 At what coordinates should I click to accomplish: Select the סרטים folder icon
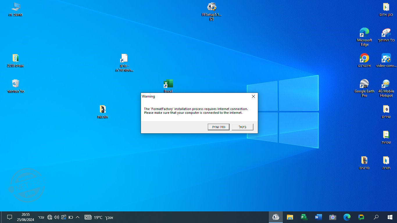click(364, 163)
